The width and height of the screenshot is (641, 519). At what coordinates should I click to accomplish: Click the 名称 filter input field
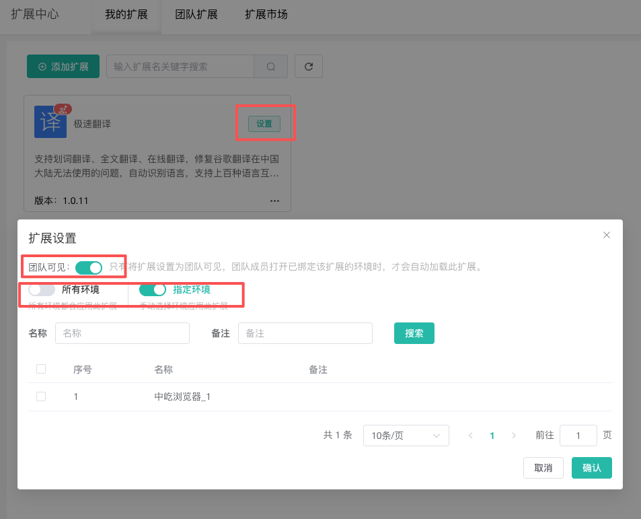[122, 333]
